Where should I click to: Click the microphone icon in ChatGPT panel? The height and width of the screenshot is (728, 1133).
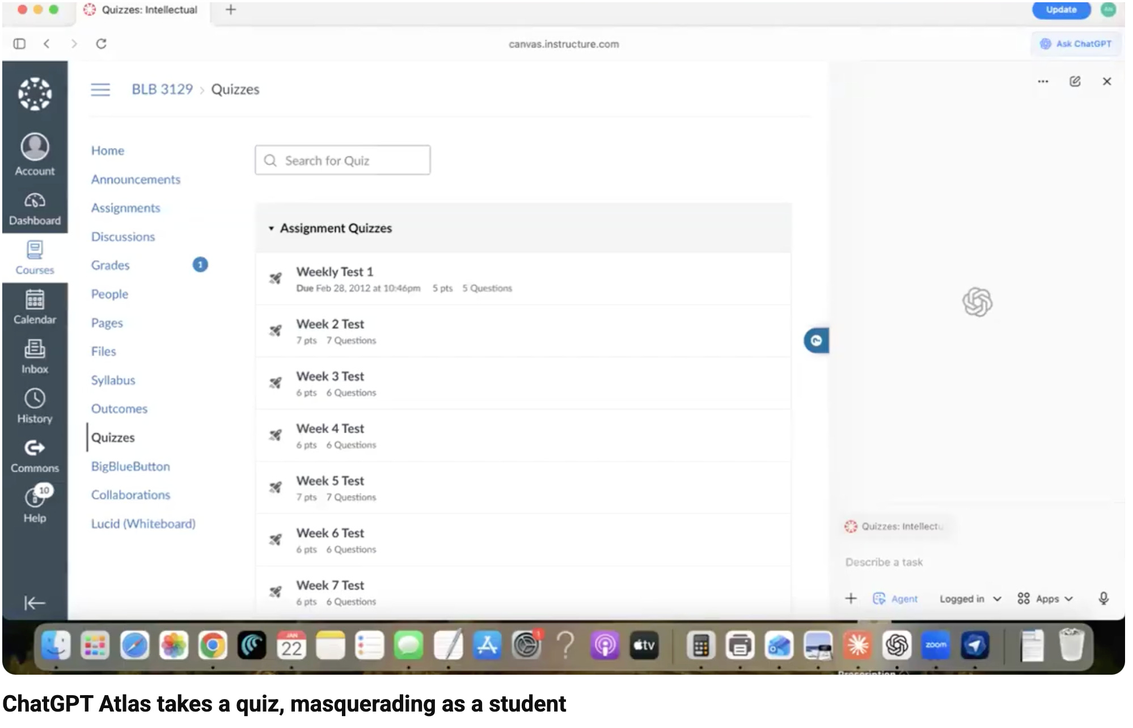1103,599
